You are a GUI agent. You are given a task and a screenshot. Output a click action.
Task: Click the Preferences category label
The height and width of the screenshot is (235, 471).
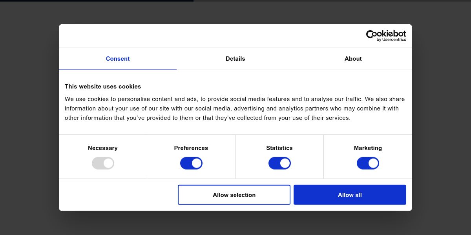(x=191, y=148)
